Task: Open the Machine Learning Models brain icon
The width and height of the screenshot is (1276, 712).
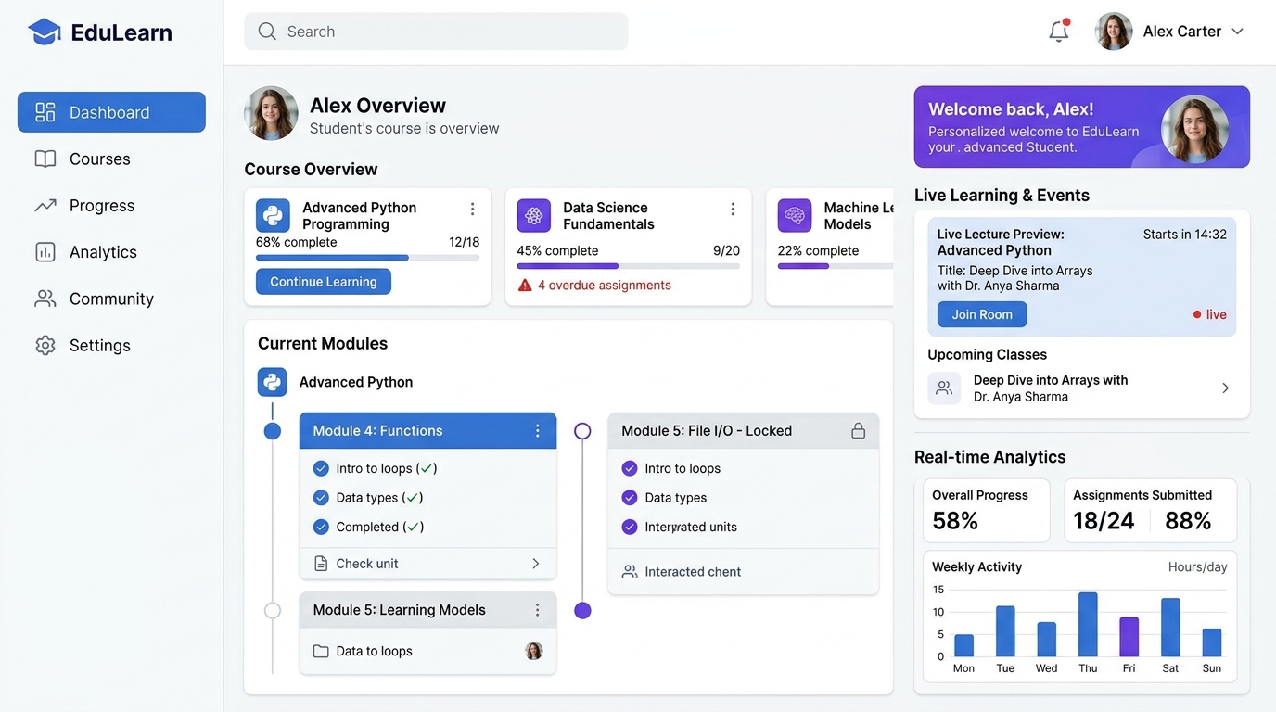Action: click(795, 216)
